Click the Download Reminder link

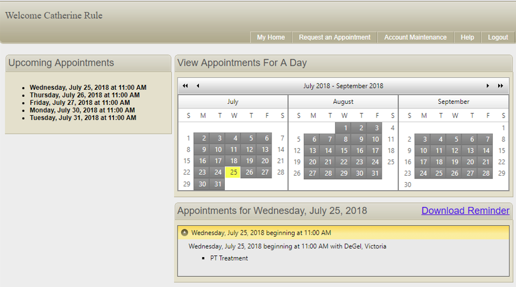465,211
